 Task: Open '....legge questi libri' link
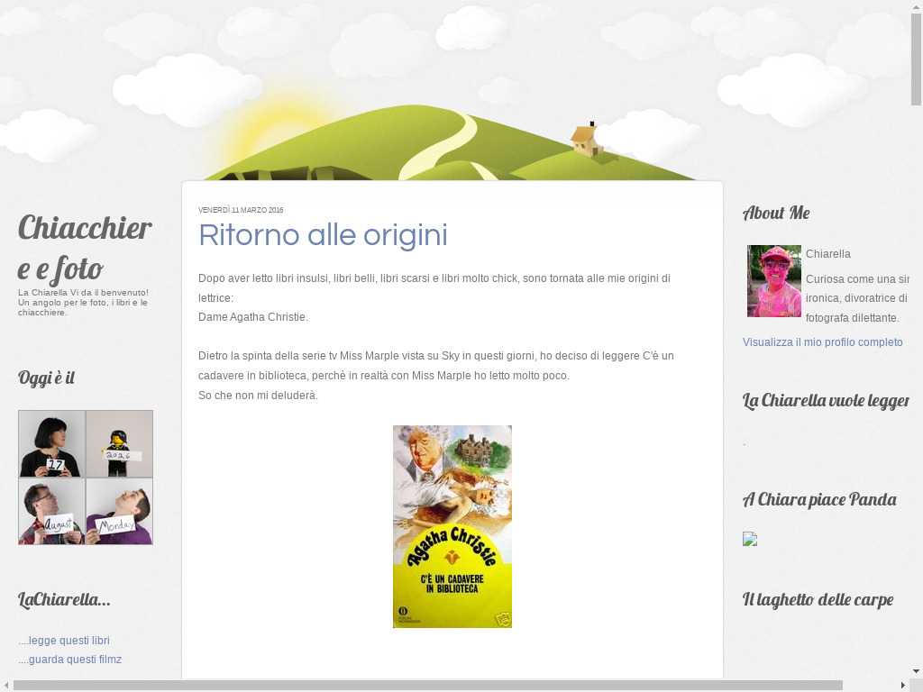pos(64,641)
